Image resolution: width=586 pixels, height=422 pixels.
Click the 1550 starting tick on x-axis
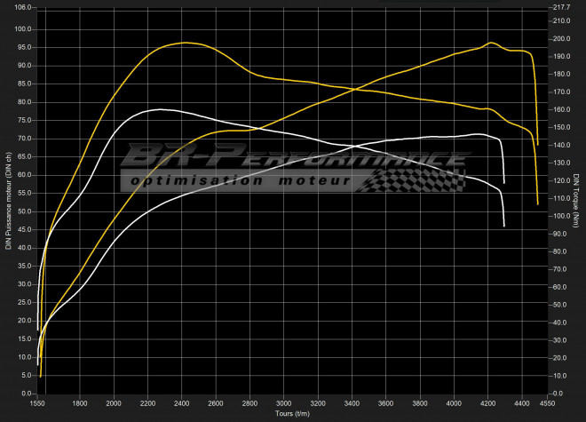(37, 402)
